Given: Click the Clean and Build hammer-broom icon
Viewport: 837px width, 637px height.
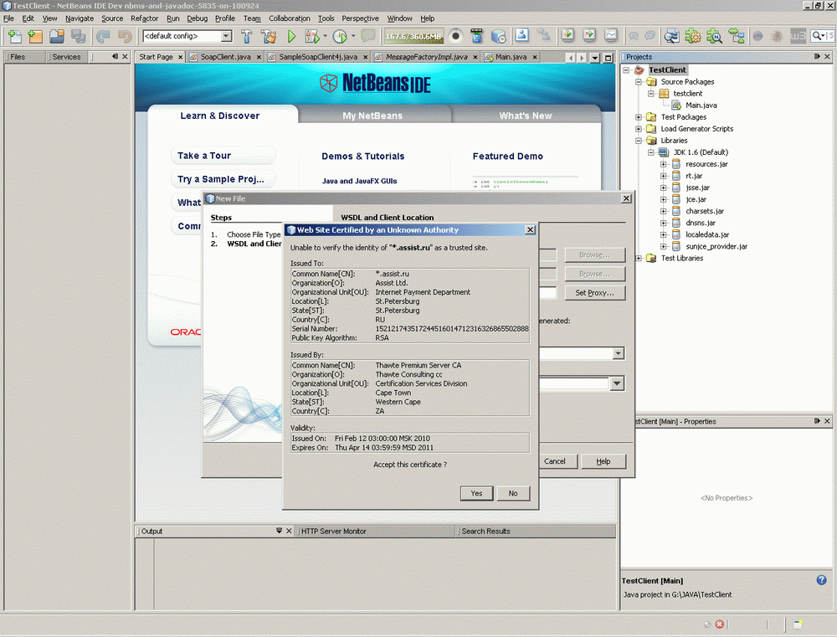Looking at the screenshot, I should tap(269, 36).
